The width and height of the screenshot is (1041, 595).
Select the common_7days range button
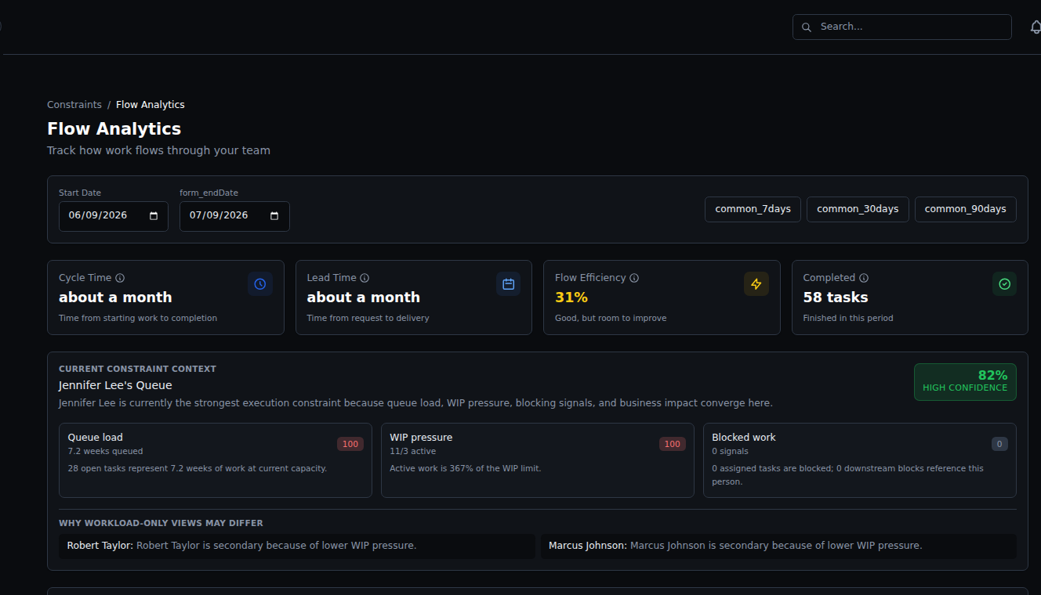753,209
